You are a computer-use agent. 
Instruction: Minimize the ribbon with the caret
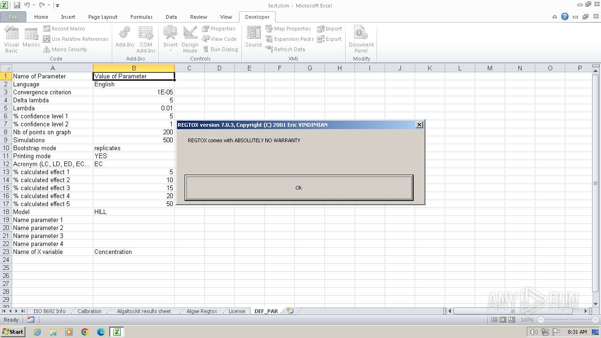555,17
